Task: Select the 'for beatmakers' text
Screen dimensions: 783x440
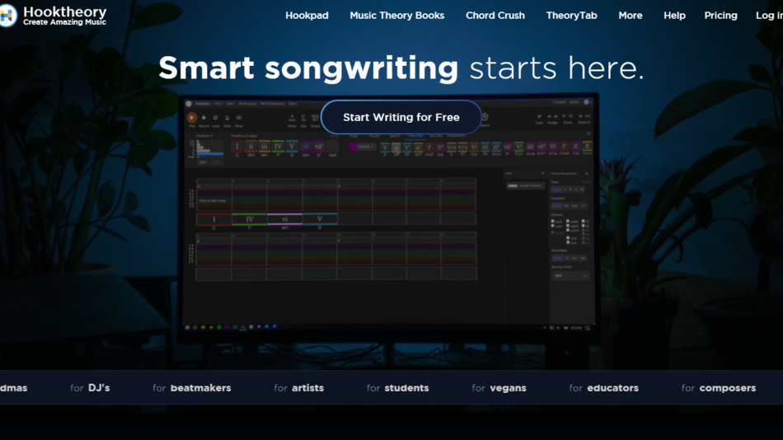Action: [192, 387]
